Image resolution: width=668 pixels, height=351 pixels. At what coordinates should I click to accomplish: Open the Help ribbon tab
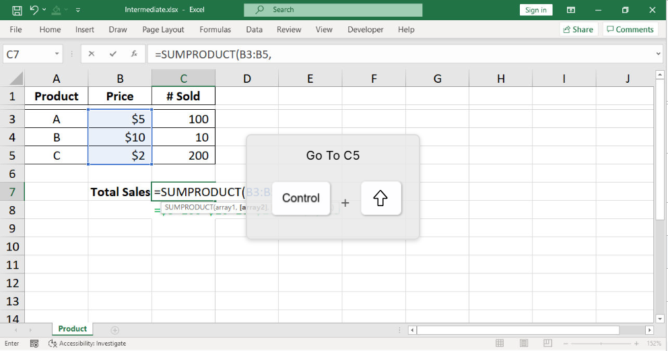[406, 30]
